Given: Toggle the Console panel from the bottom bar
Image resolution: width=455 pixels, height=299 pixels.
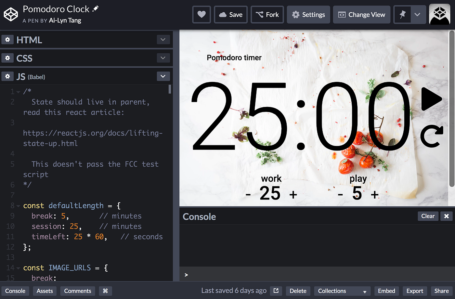Looking at the screenshot, I should coord(15,291).
